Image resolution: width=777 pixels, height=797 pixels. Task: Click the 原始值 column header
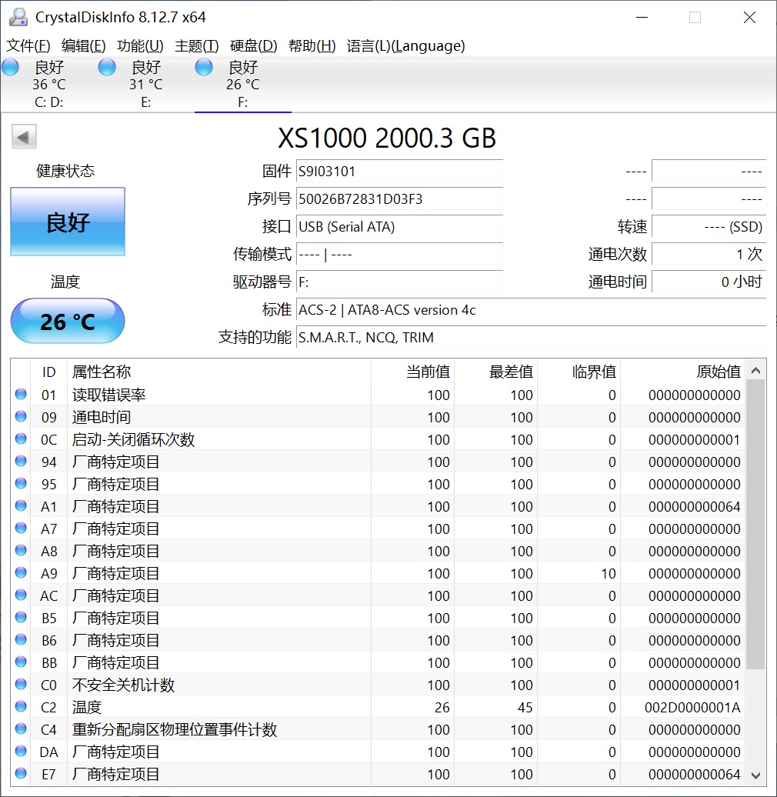pyautogui.click(x=682, y=372)
